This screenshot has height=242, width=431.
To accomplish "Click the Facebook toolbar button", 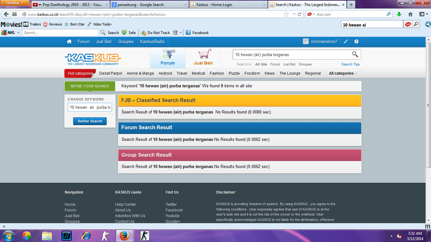I will coord(197,33).
